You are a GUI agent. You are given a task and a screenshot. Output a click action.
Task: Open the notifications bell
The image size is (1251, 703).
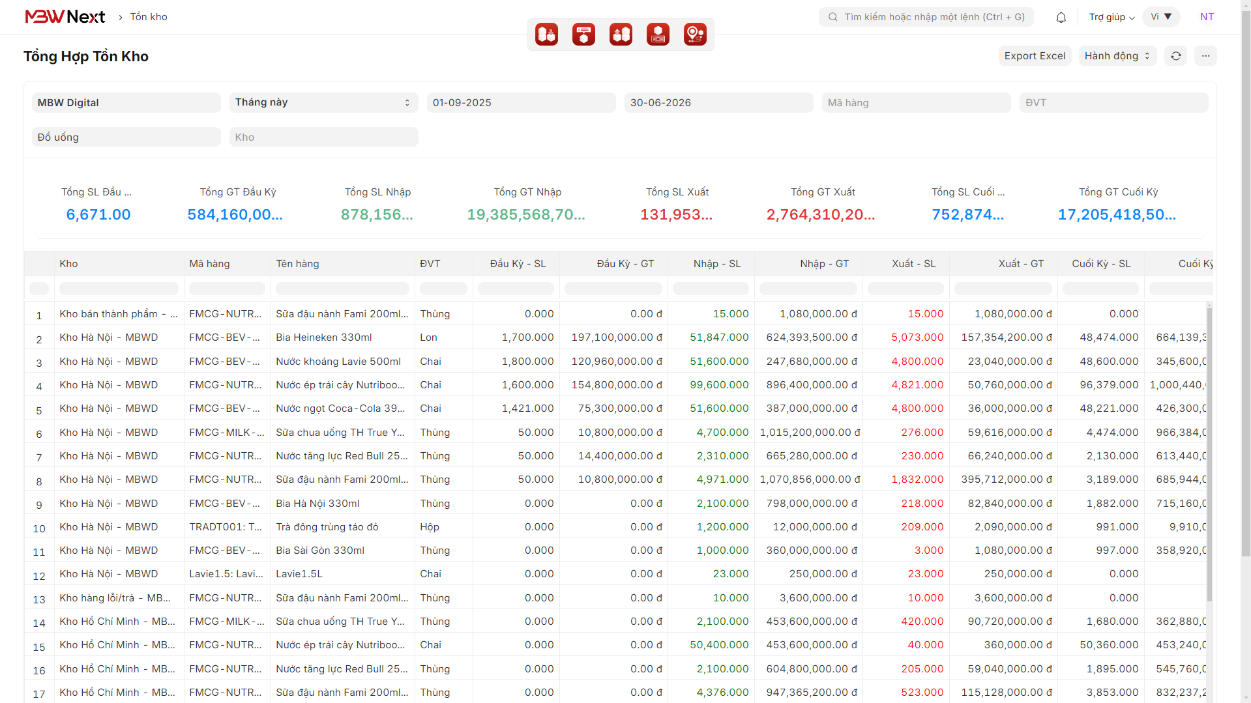click(x=1061, y=18)
